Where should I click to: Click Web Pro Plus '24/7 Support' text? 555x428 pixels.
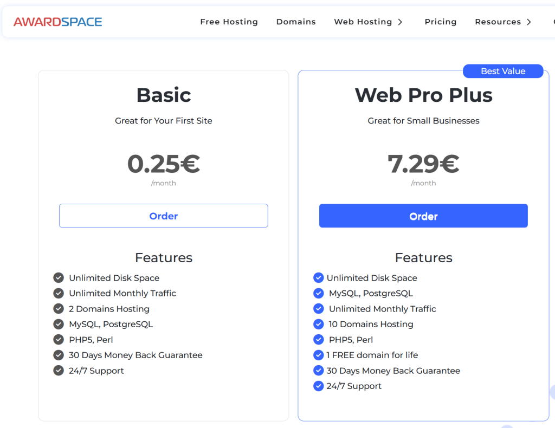click(354, 386)
